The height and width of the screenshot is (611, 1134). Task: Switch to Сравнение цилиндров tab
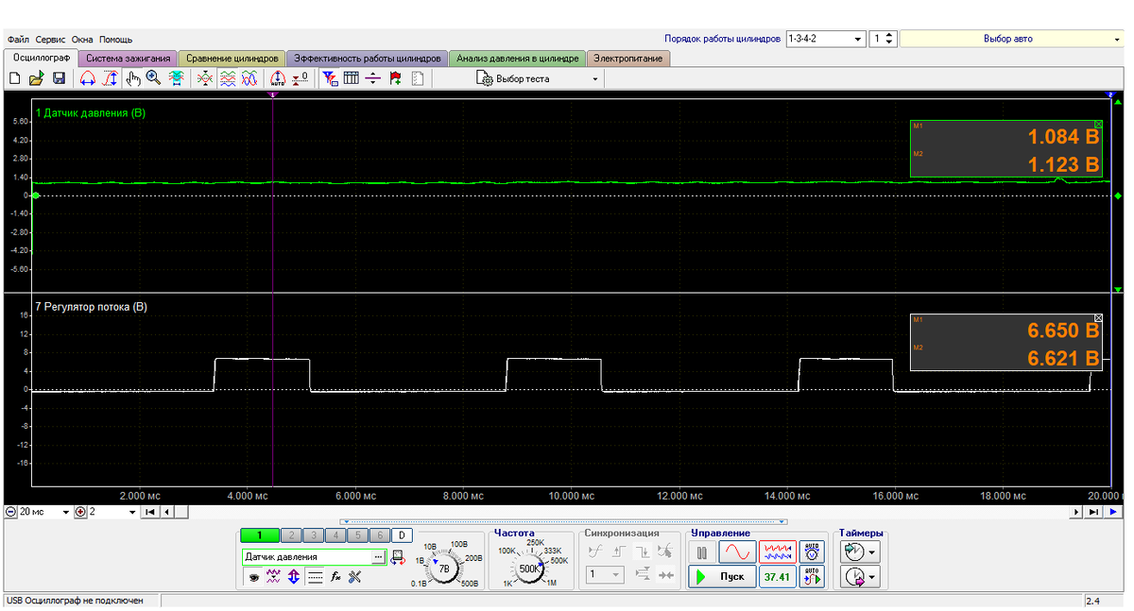tap(232, 59)
